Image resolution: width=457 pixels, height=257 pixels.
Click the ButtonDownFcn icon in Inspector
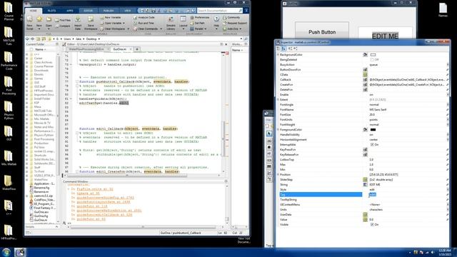coord(365,70)
